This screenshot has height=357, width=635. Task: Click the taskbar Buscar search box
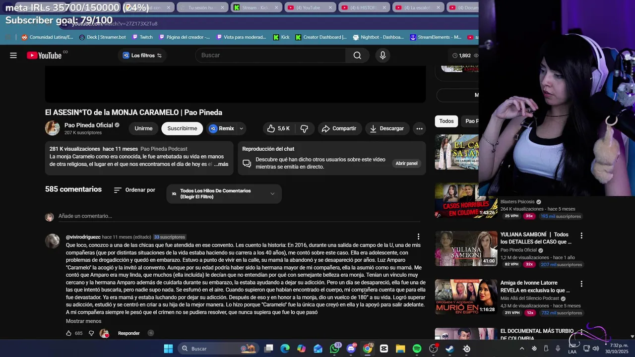tap(217, 349)
